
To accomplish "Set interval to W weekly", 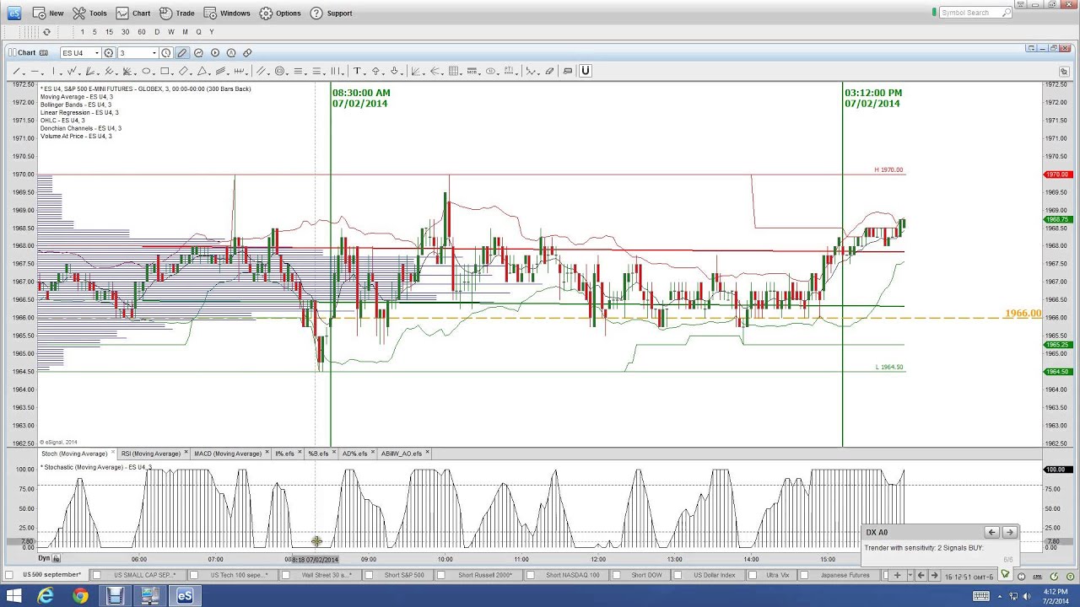I will 170,32.
